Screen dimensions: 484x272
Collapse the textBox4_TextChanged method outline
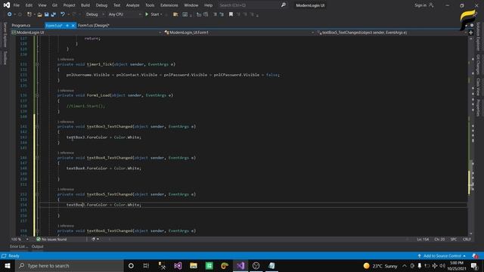tap(37, 158)
